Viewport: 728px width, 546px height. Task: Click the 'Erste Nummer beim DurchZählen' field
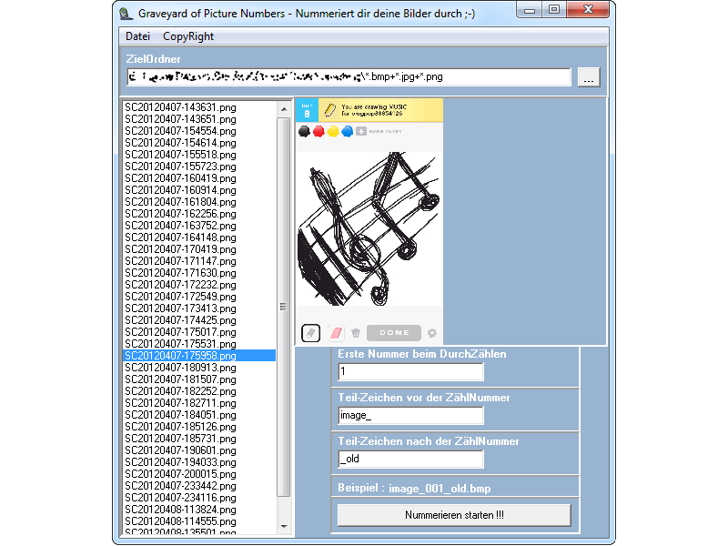410,371
